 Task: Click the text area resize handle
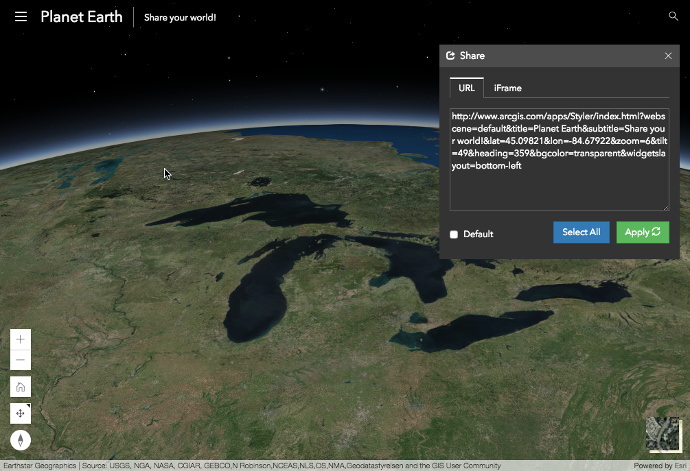pos(666,208)
